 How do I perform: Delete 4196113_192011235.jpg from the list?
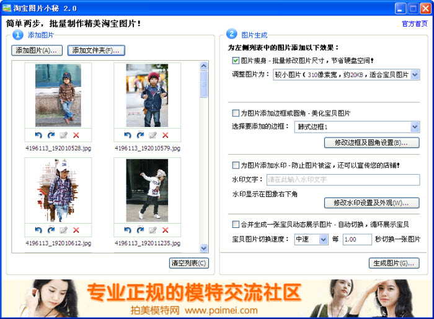click(166, 230)
